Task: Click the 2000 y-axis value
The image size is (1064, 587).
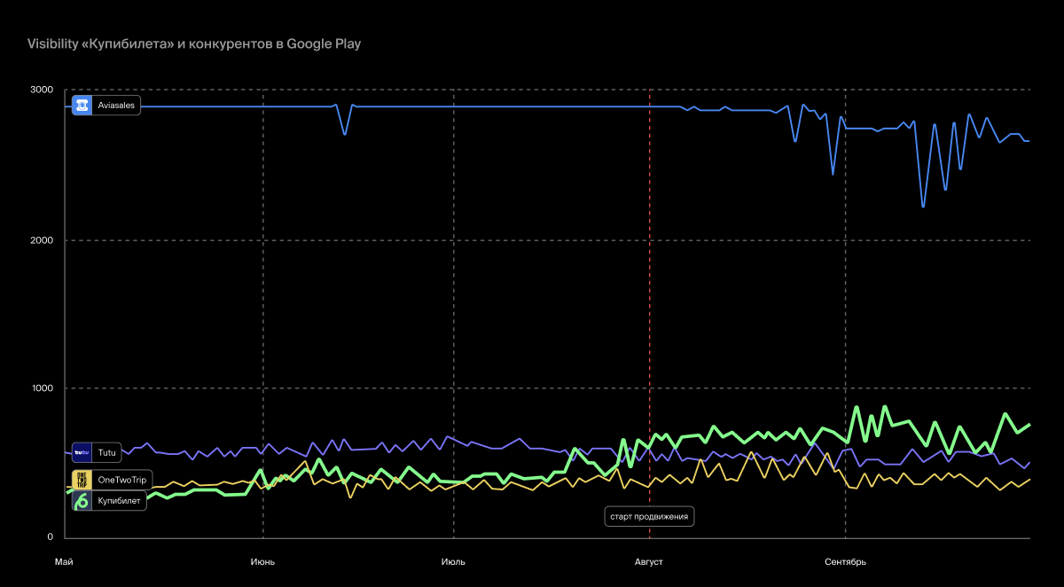Action: [x=43, y=240]
